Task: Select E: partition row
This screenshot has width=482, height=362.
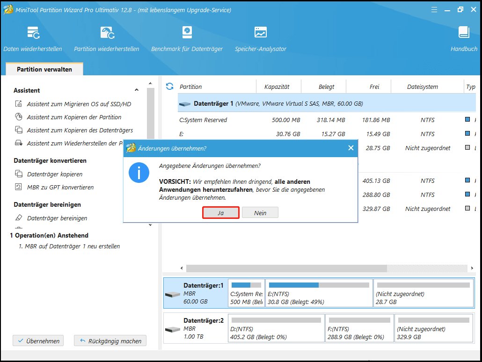Action: 327,134
